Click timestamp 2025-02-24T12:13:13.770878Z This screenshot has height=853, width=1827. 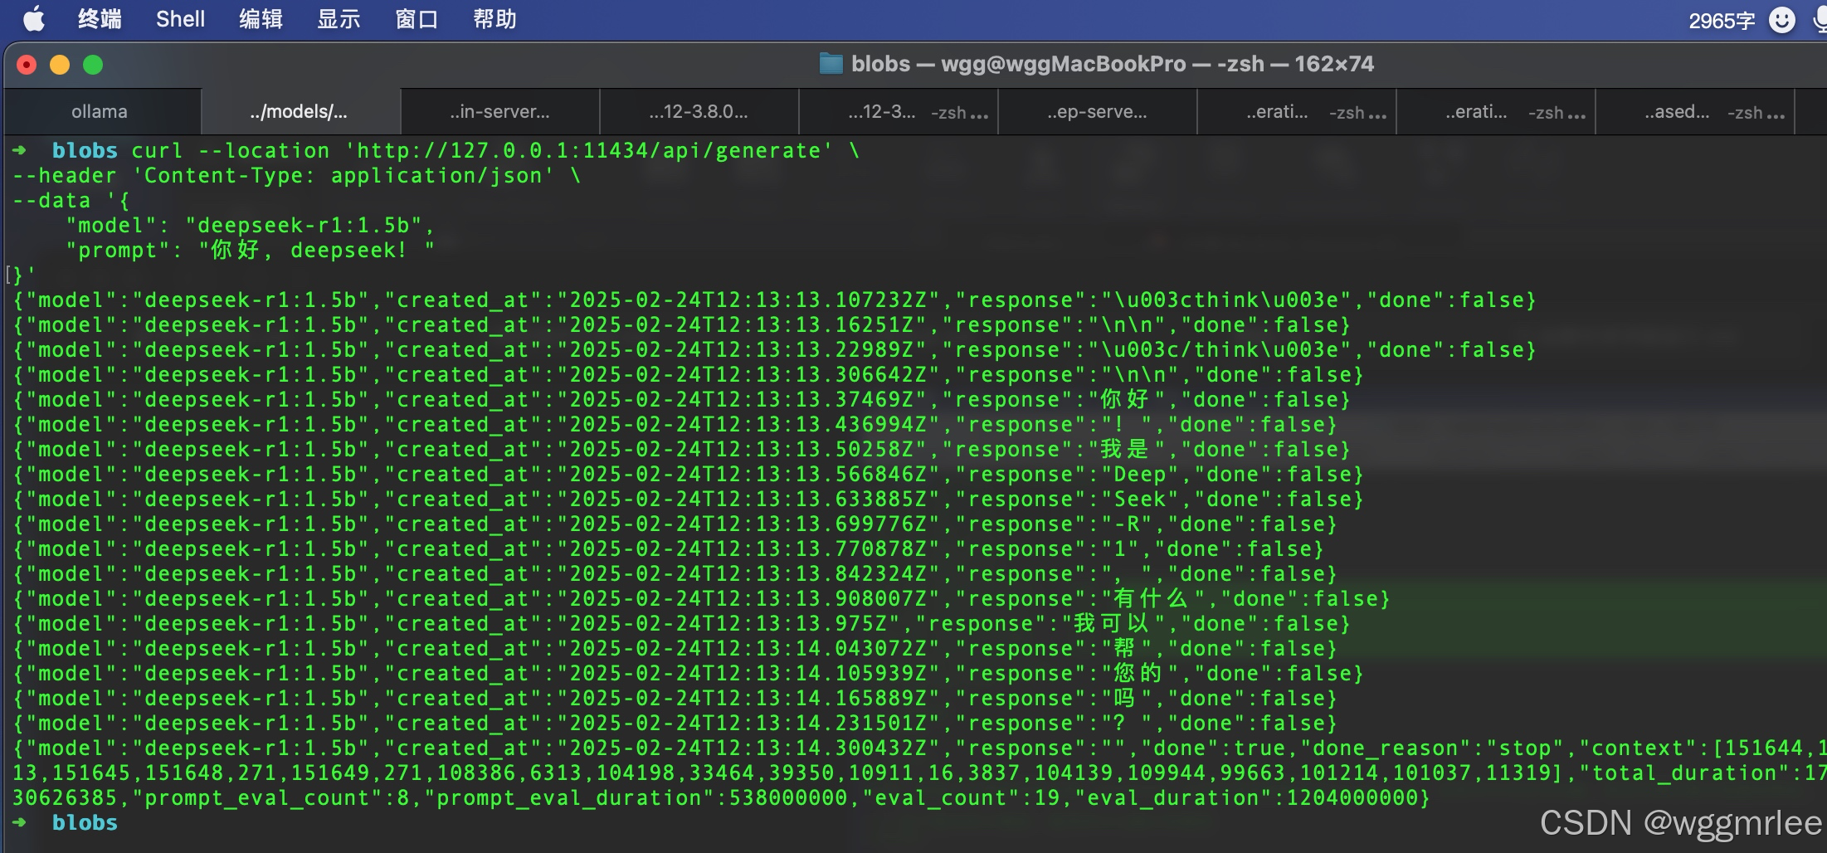pyautogui.click(x=748, y=549)
